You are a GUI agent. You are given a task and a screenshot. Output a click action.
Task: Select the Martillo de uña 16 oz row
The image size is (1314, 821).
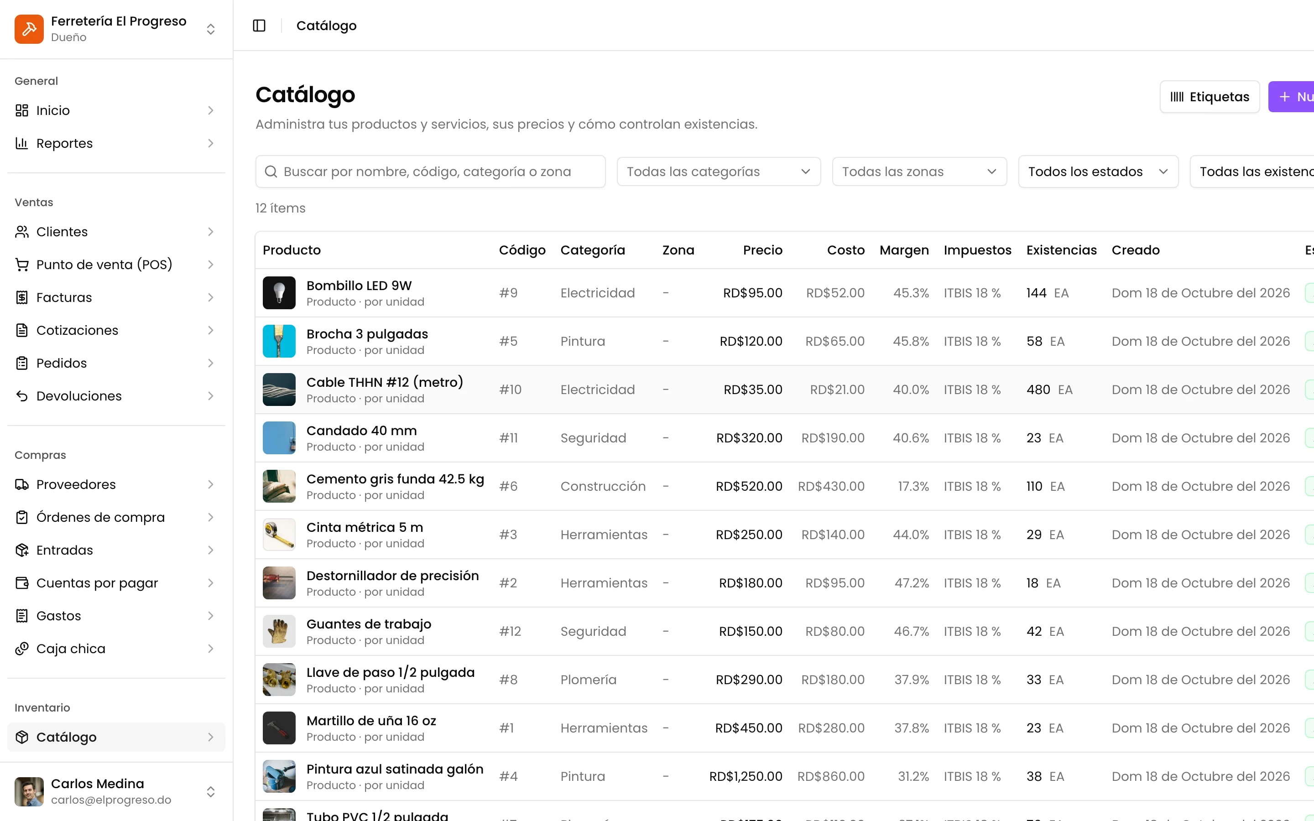click(785, 728)
